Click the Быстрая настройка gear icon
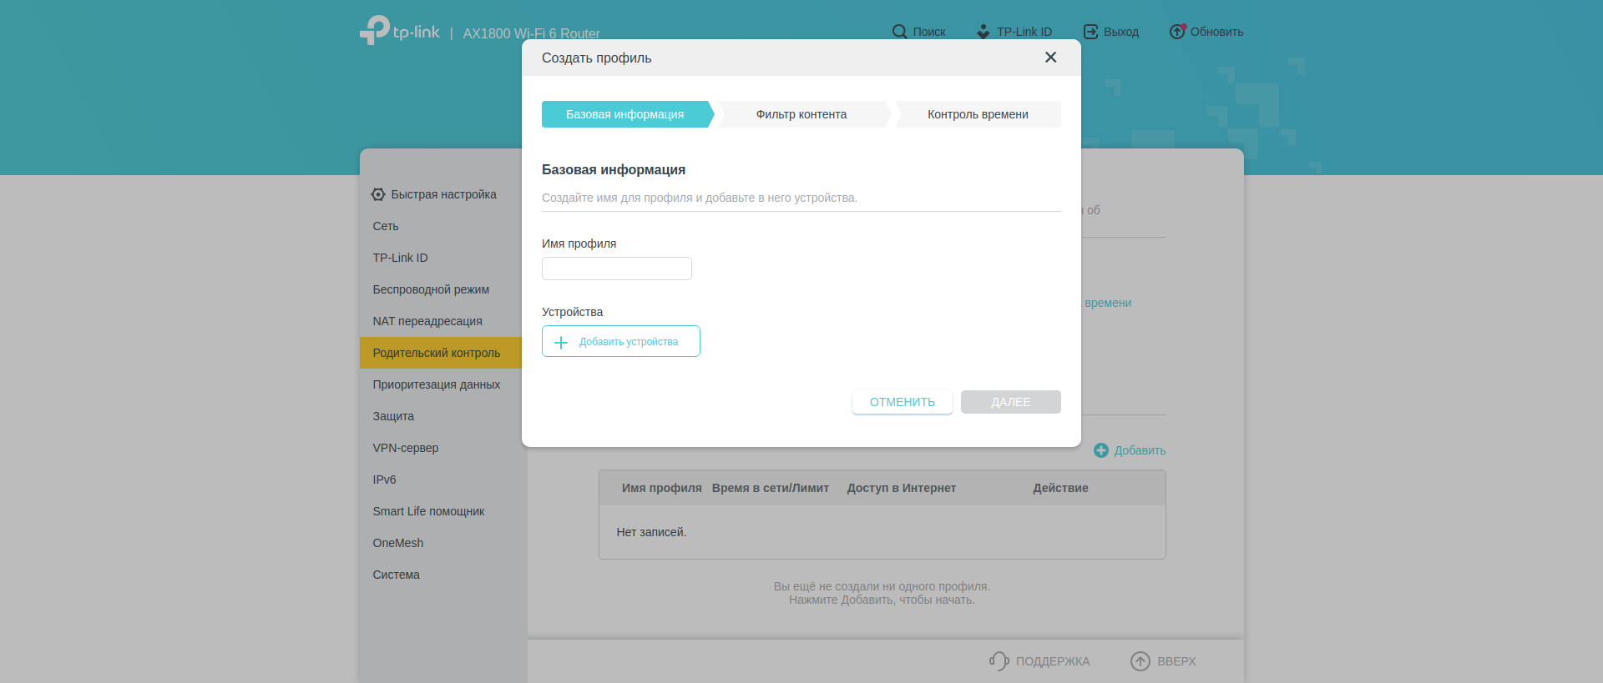 point(378,194)
